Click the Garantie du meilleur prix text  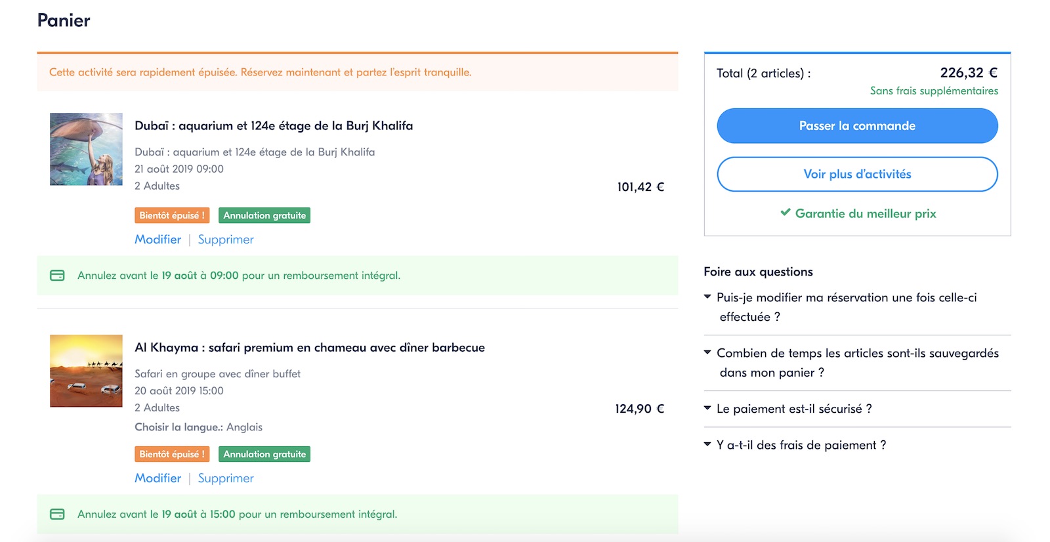(x=866, y=213)
